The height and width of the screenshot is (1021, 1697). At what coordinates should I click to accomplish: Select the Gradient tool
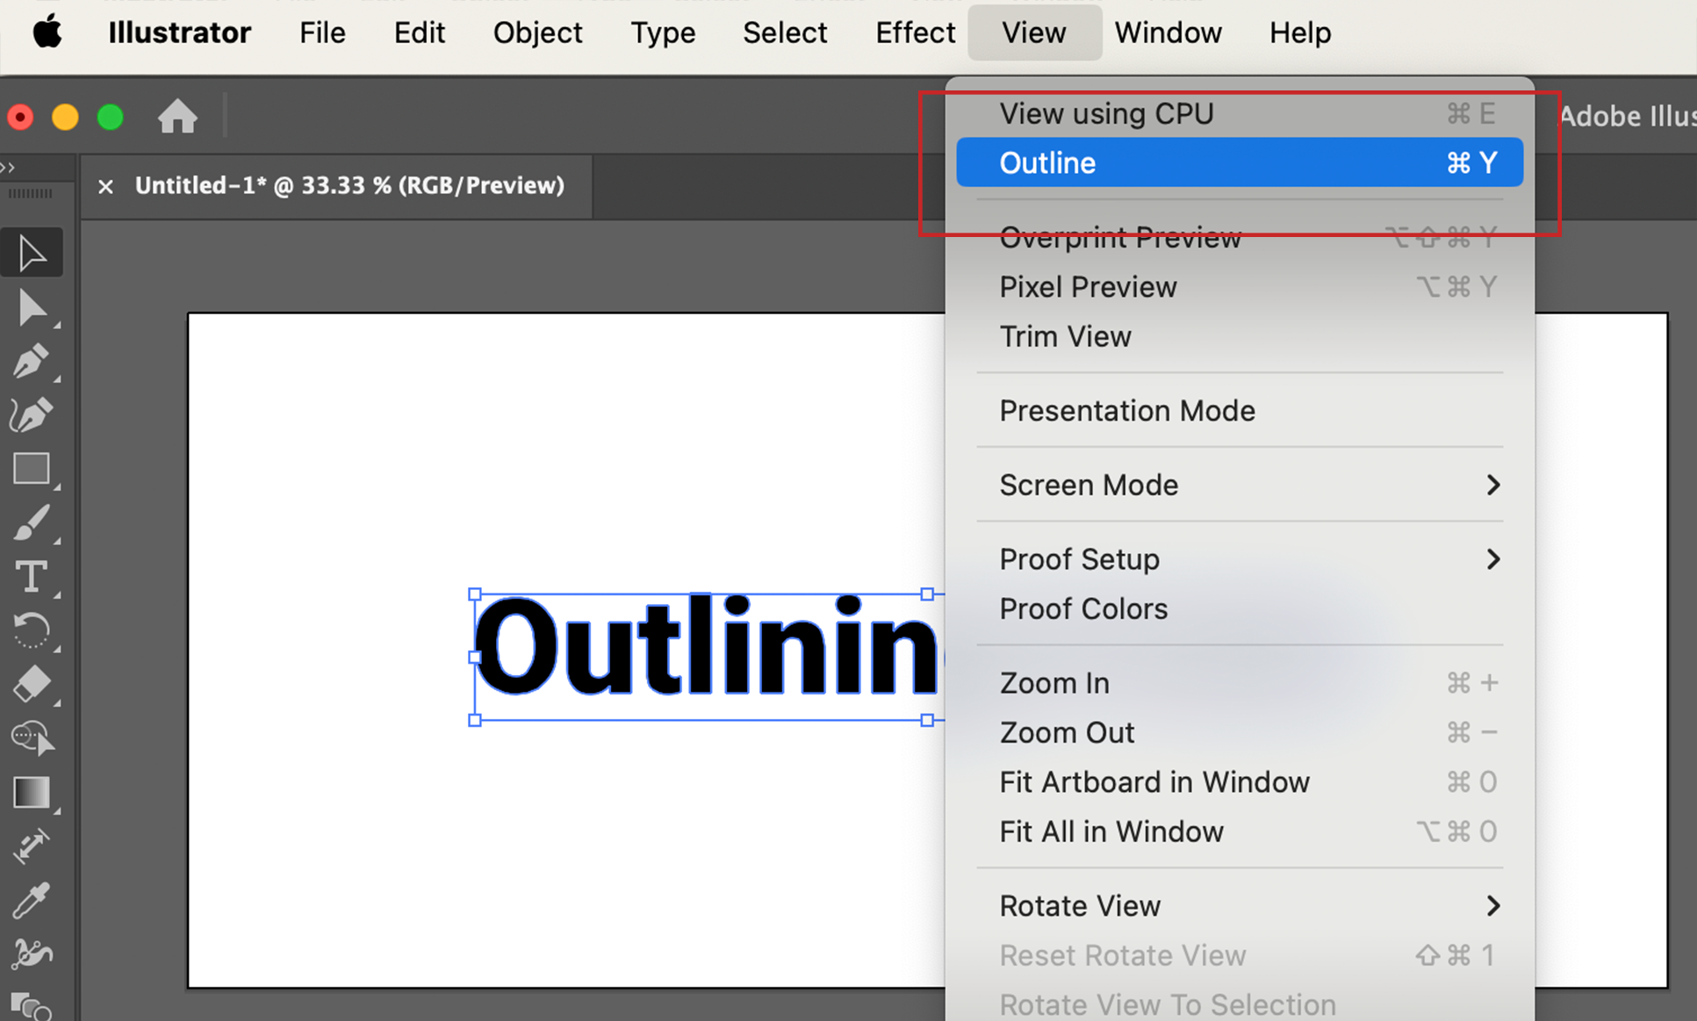pos(32,792)
